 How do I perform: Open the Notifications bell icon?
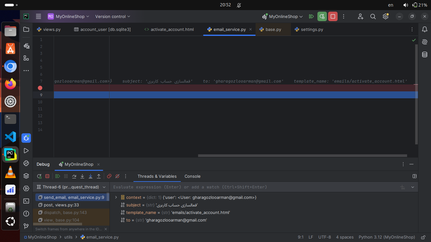pyautogui.click(x=425, y=29)
